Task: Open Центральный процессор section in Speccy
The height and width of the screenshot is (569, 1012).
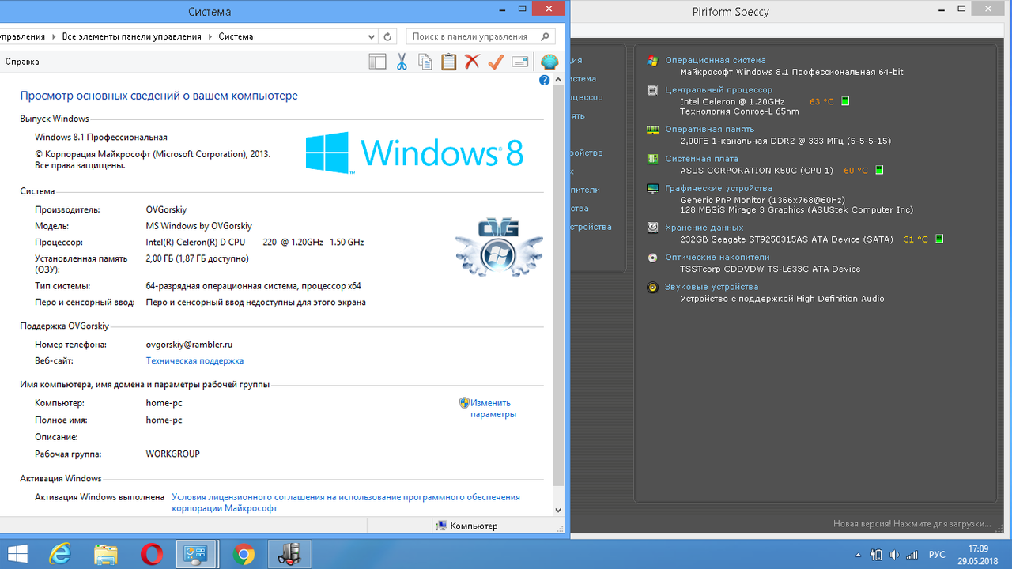Action: click(719, 90)
